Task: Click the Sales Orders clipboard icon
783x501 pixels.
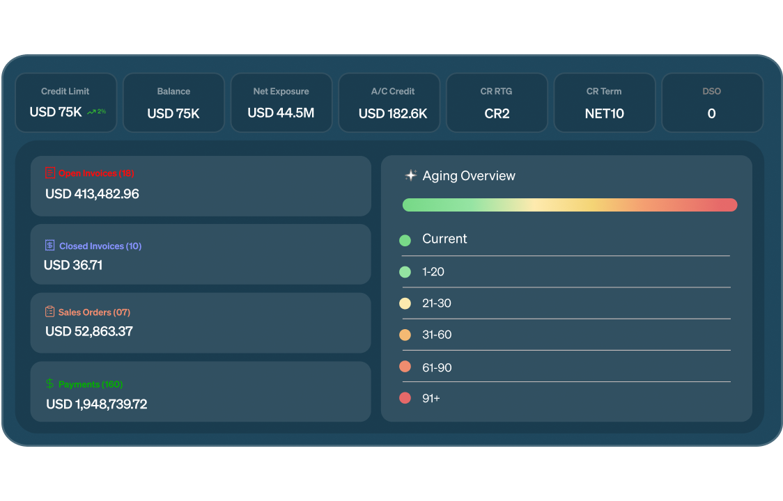Action: point(50,311)
